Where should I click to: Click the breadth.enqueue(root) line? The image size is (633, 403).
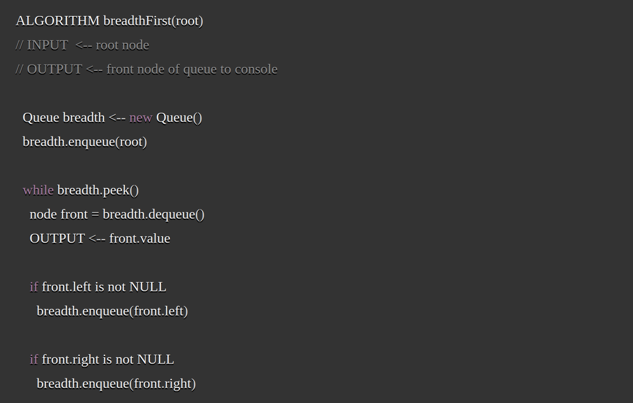tap(85, 142)
